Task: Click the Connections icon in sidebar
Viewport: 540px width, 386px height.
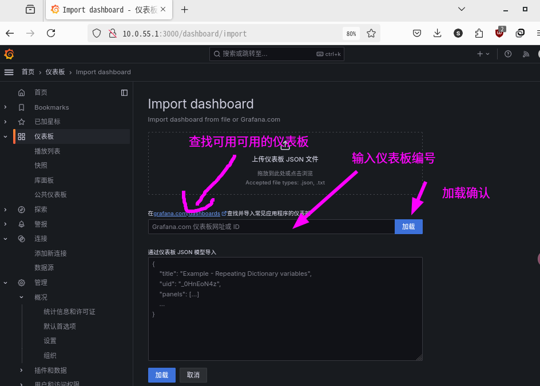Action: coord(21,239)
